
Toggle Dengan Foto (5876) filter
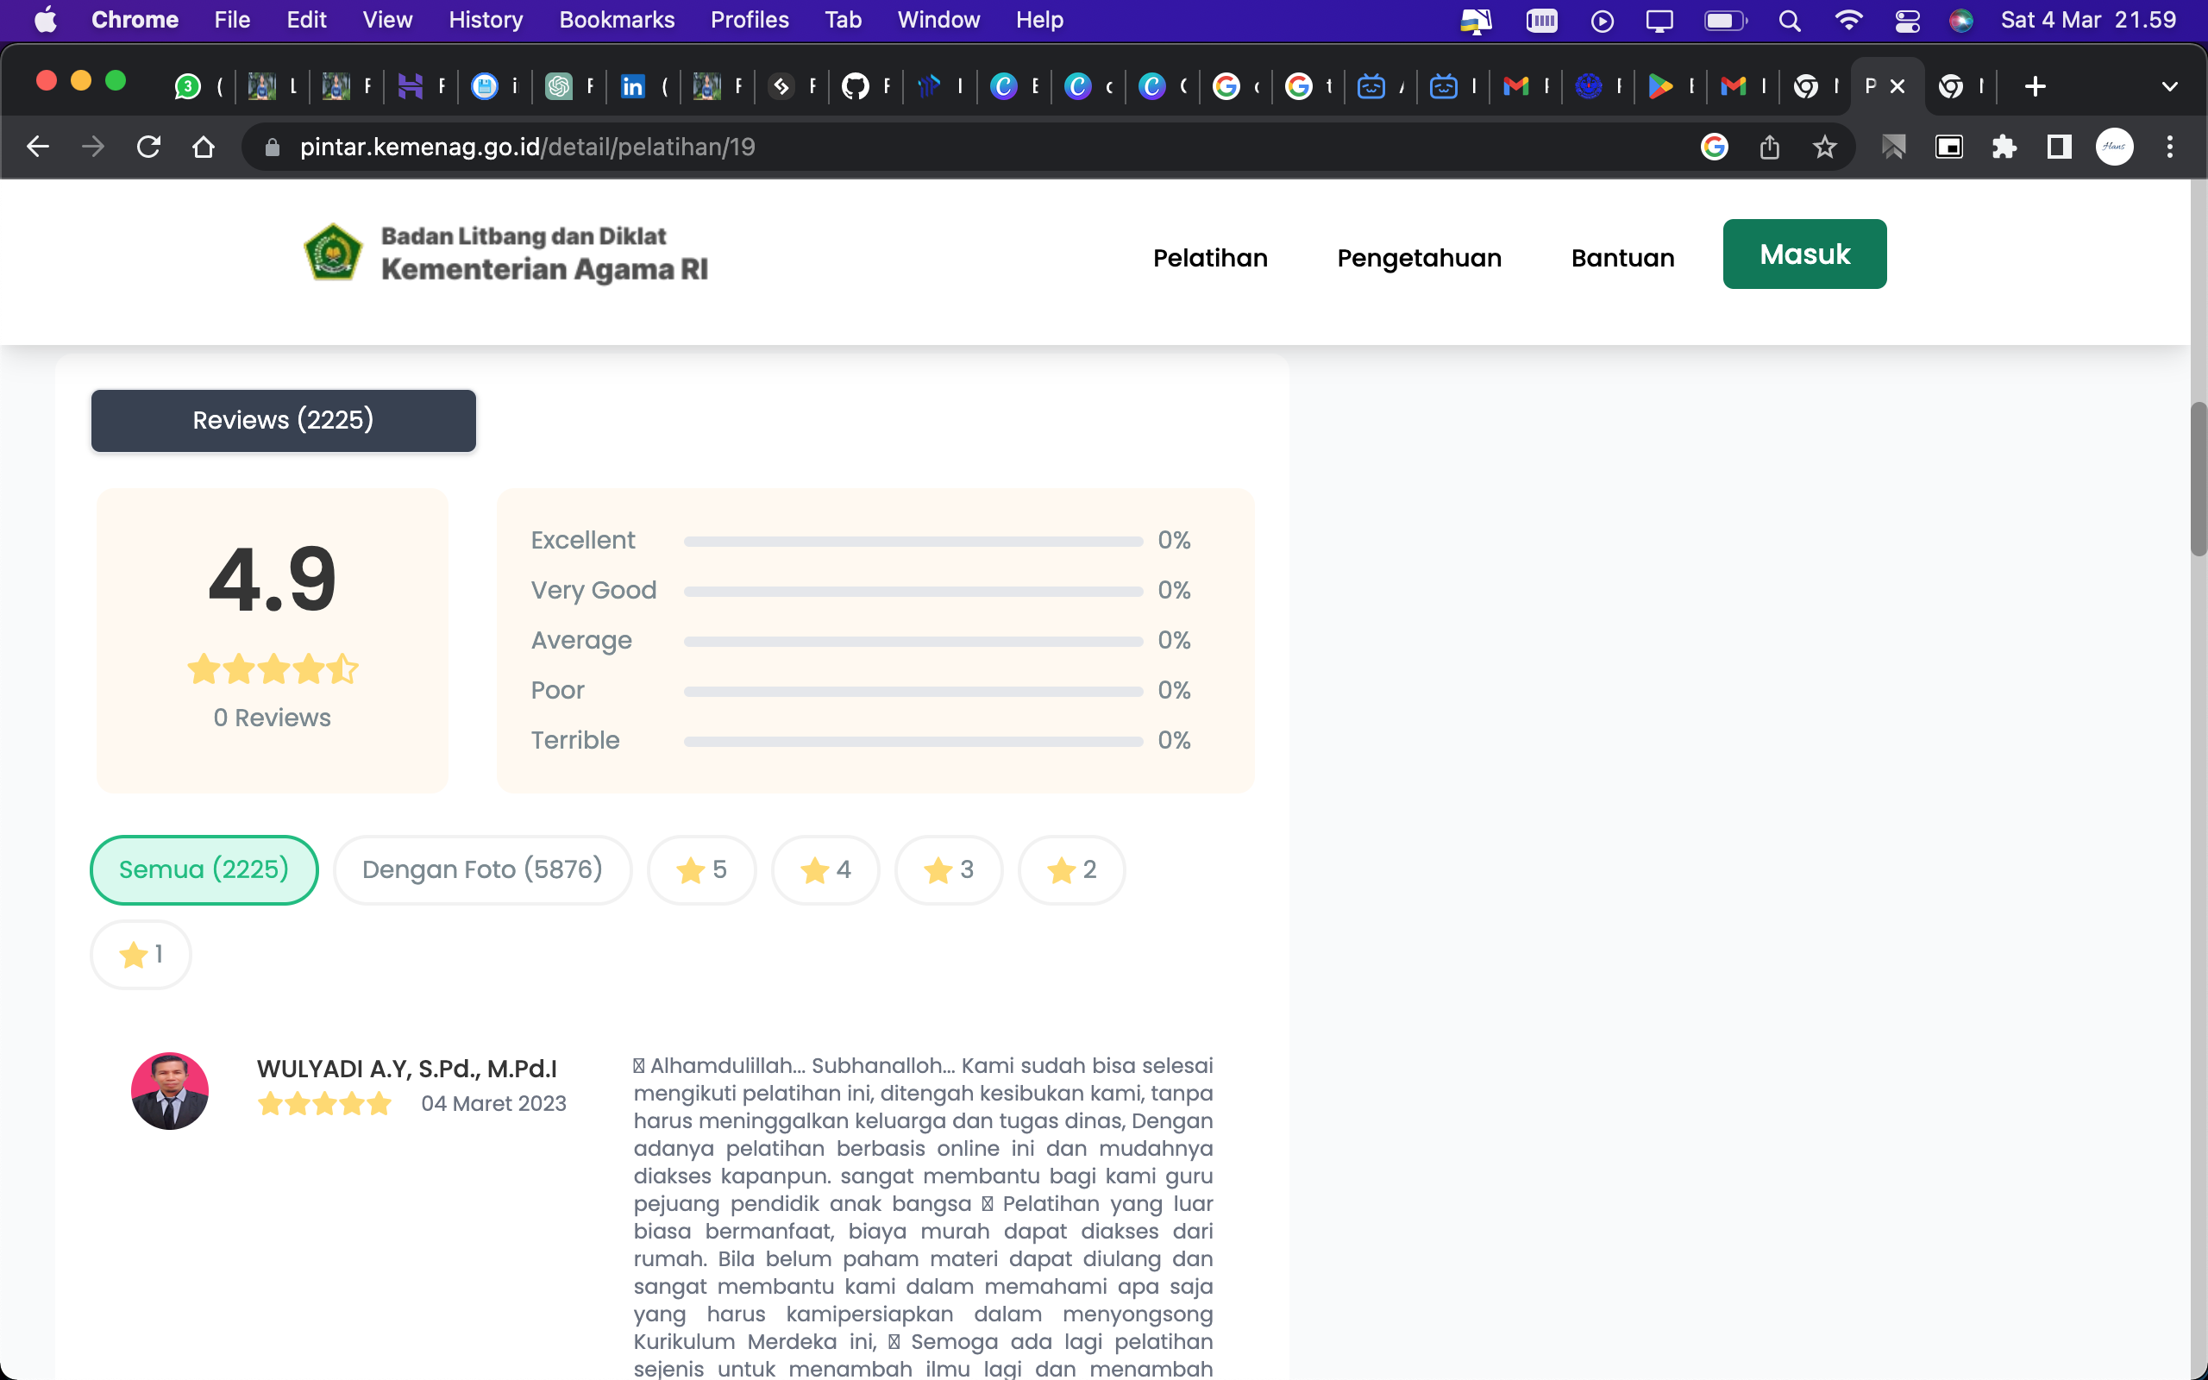click(x=482, y=869)
